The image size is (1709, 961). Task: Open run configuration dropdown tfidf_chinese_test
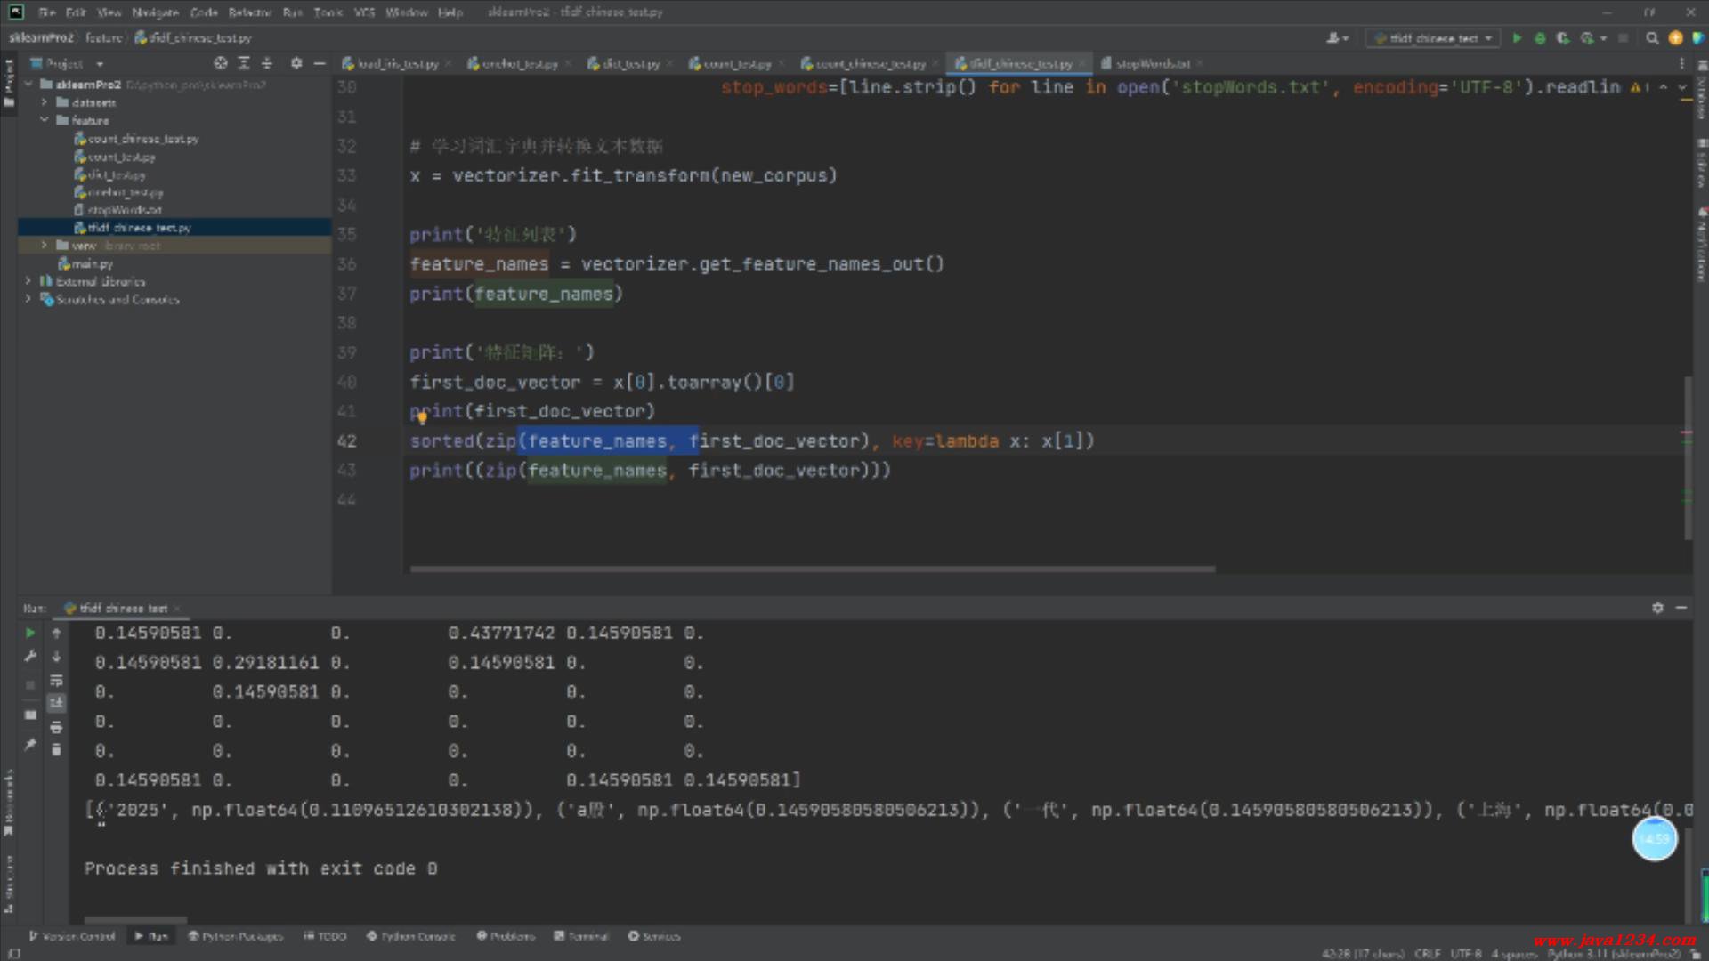tap(1433, 38)
